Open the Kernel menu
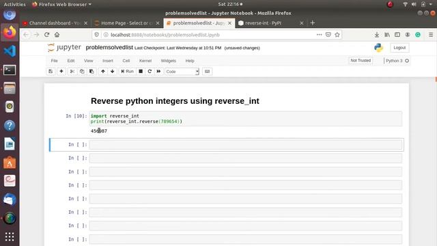This screenshot has height=246, width=437. point(145,61)
